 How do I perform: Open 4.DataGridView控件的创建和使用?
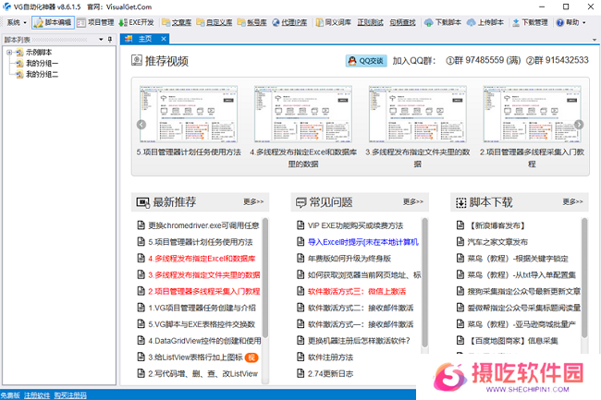[x=204, y=341]
